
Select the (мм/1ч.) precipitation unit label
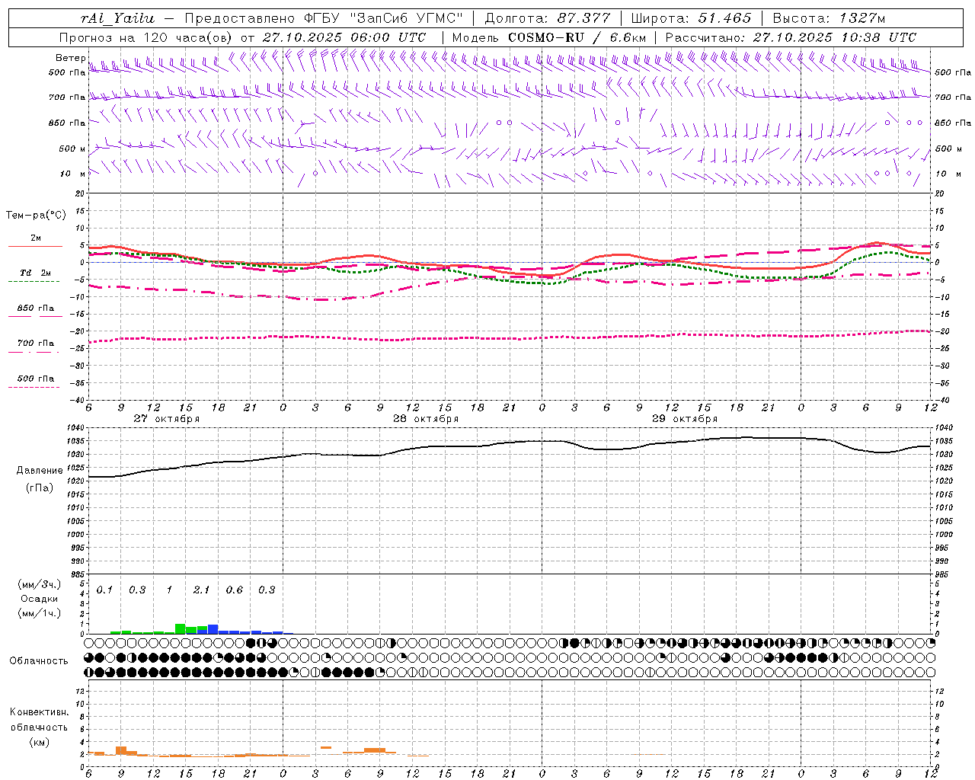coord(40,613)
